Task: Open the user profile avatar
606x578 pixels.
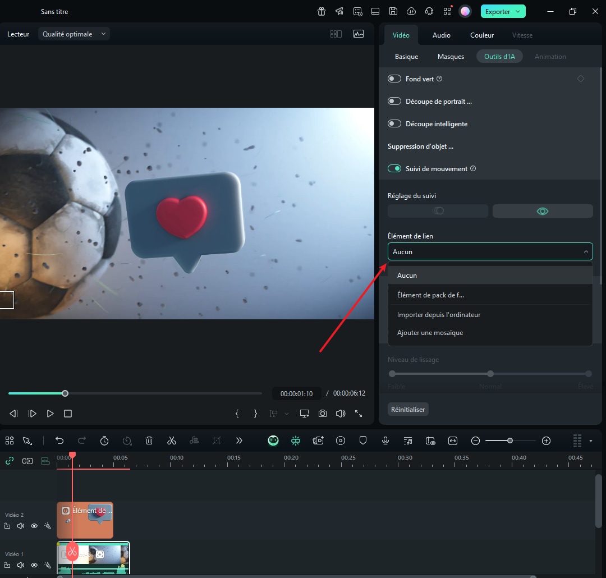Action: (465, 12)
